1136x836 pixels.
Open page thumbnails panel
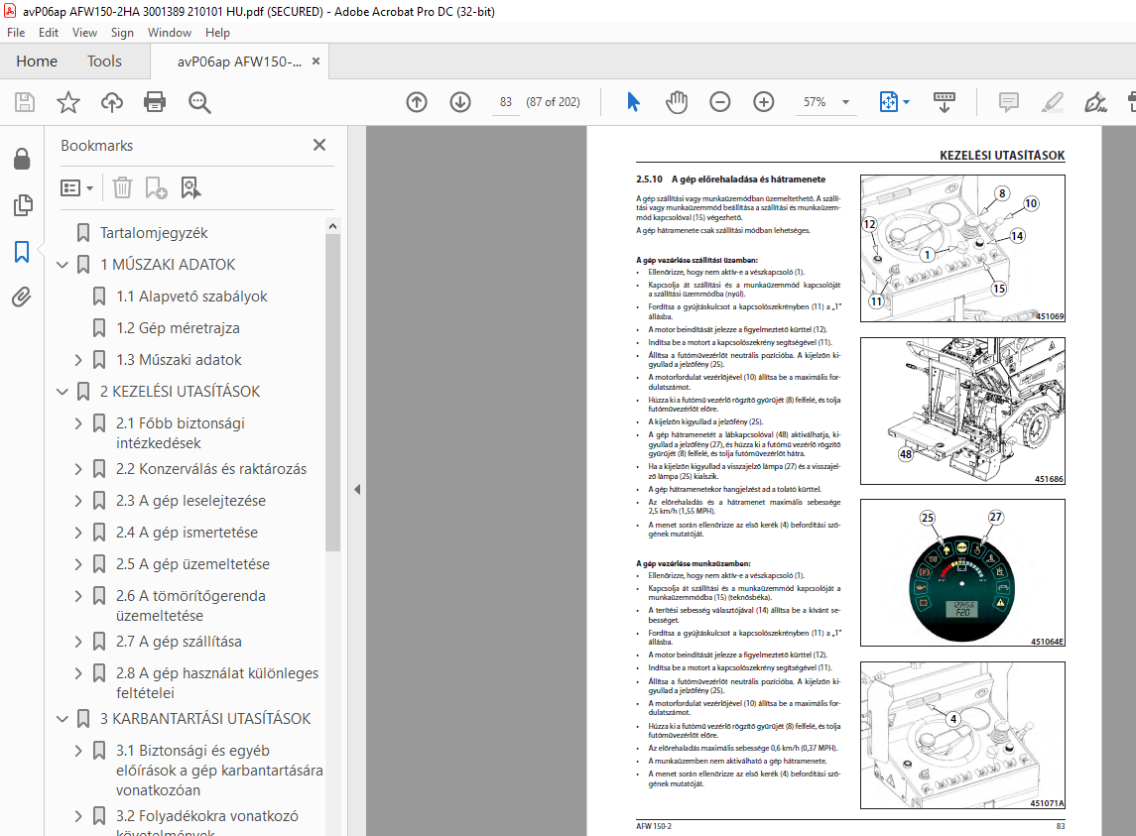click(x=23, y=205)
